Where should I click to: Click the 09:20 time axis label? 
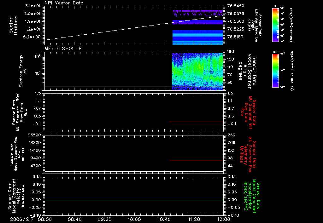pos(105,219)
